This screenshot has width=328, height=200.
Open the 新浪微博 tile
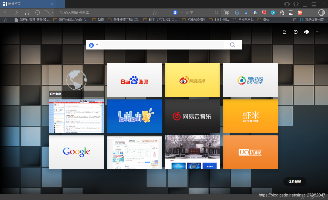[192, 80]
